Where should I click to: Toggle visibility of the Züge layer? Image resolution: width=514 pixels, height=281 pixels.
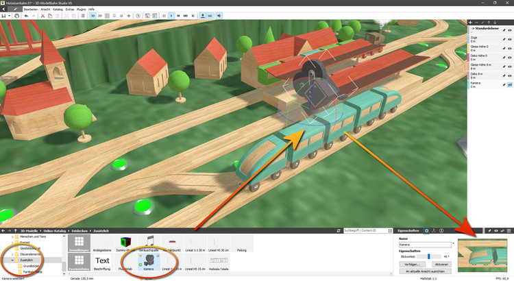510,39
